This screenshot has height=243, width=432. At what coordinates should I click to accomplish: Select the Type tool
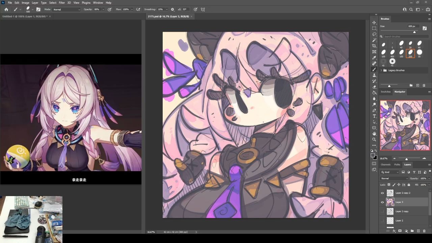374,116
